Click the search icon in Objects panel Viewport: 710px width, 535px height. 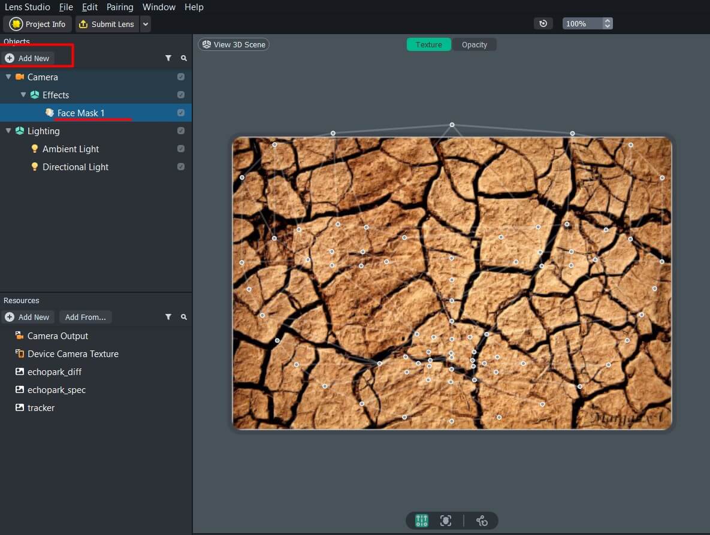184,58
